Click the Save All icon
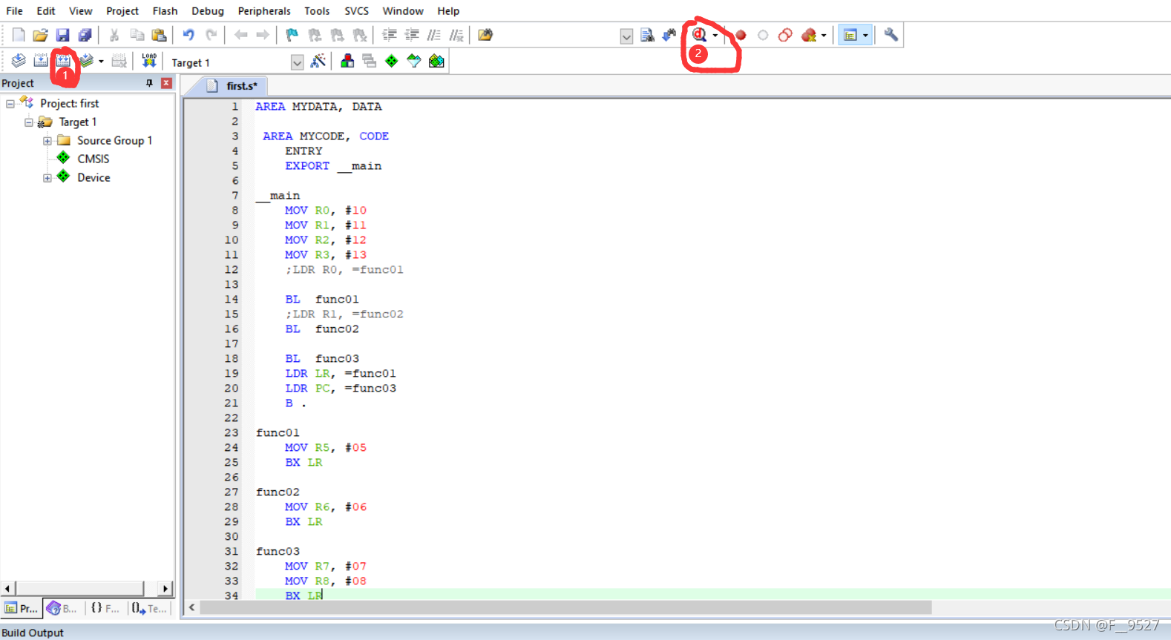Viewport: 1171px width, 640px height. [x=85, y=35]
